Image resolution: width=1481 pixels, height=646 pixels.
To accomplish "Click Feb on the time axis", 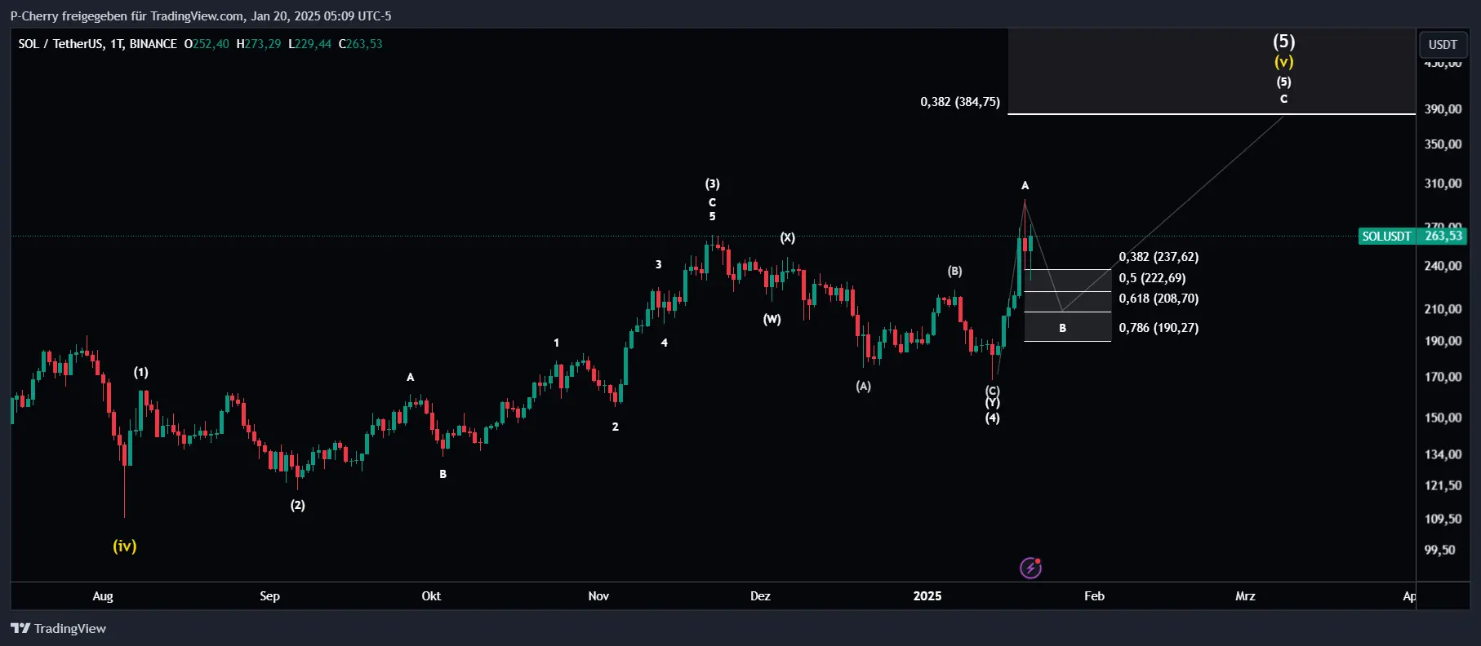I will [1095, 596].
